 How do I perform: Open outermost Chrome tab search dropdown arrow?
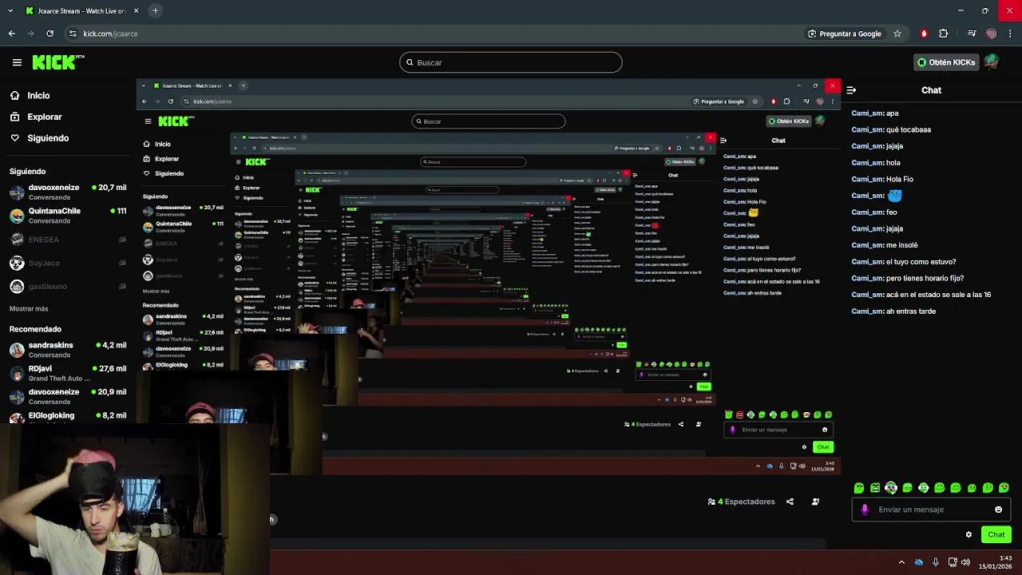[10, 11]
